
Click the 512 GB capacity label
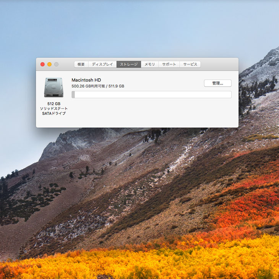[54, 104]
